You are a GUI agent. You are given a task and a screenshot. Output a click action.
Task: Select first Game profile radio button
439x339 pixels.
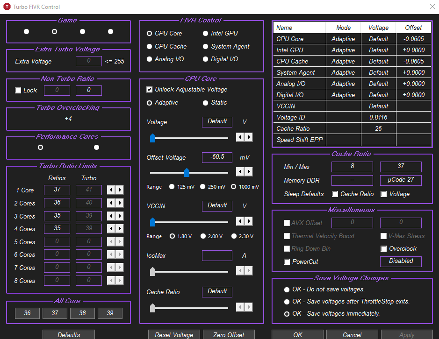pyautogui.click(x=26, y=32)
